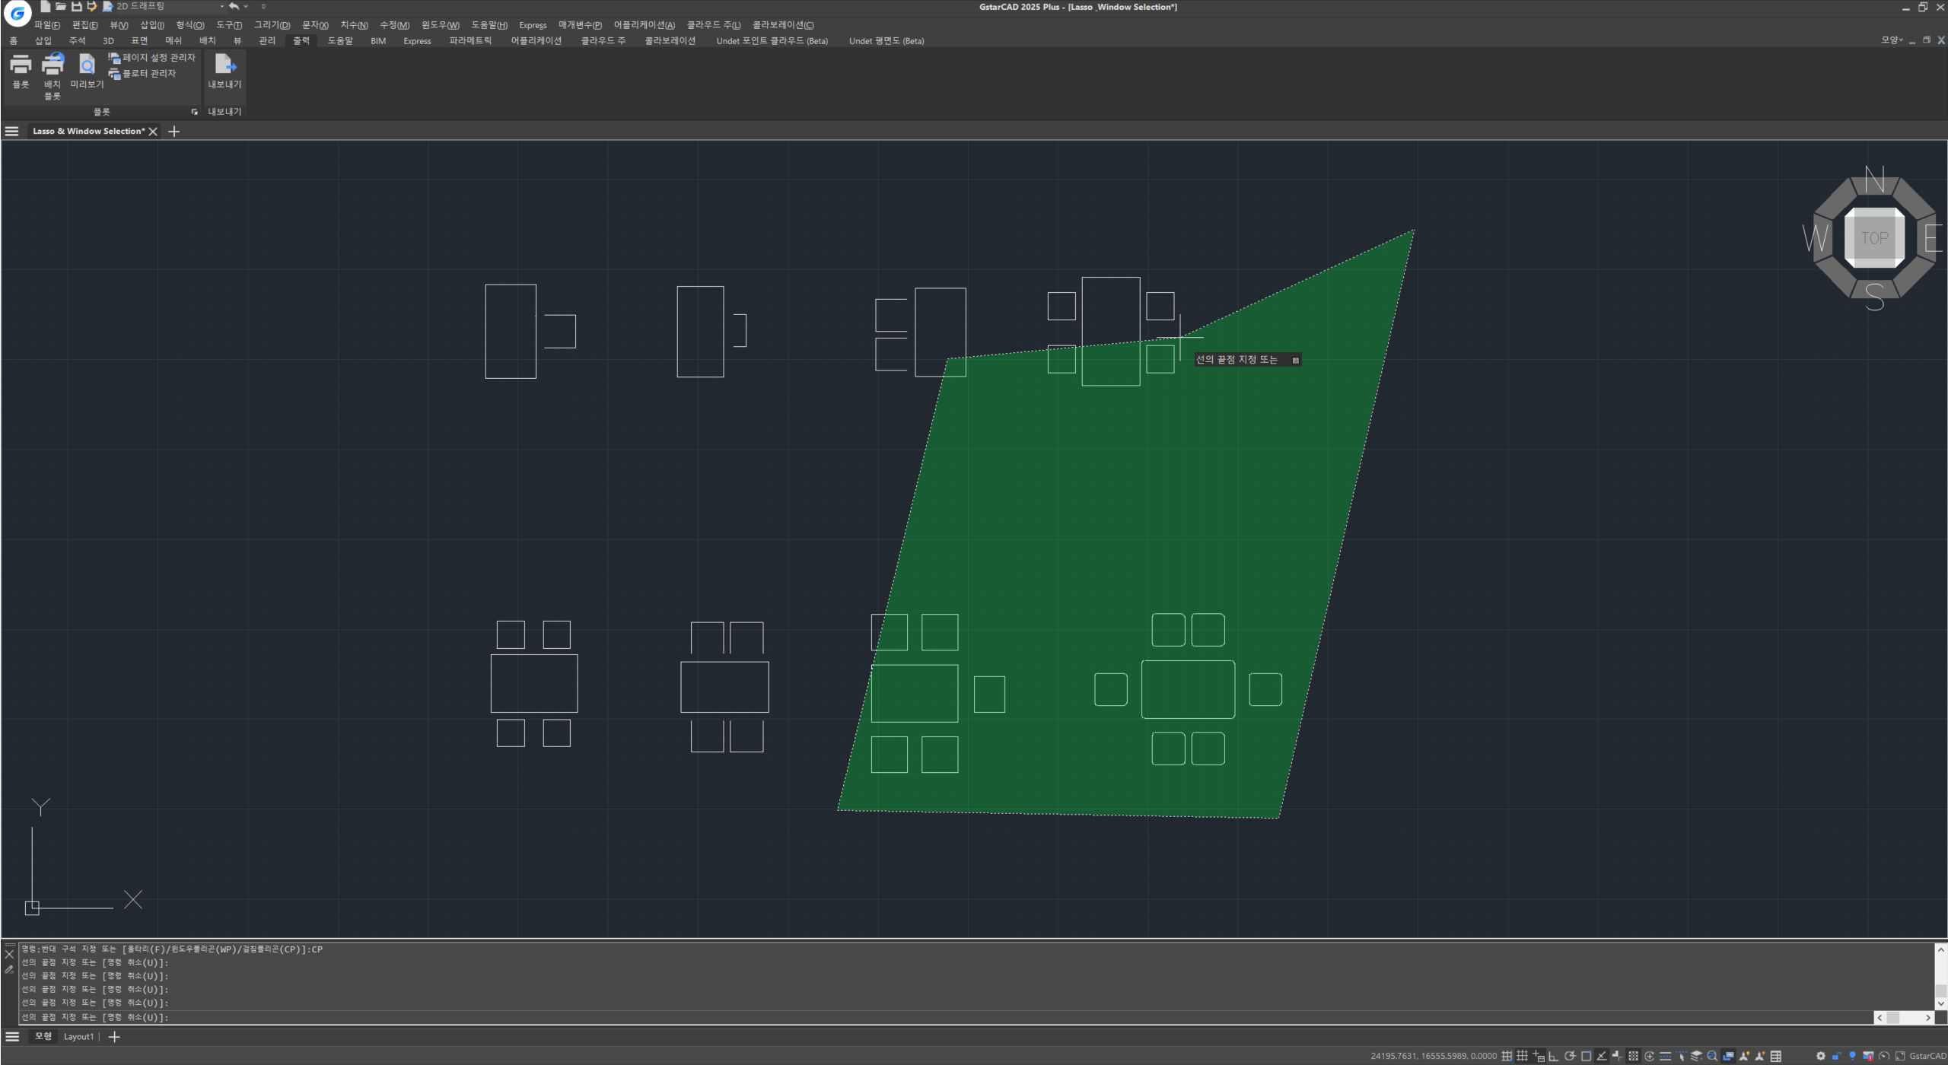Toggle the lock UI icon in status bar
This screenshot has height=1065, width=1948.
pyautogui.click(x=1836, y=1056)
